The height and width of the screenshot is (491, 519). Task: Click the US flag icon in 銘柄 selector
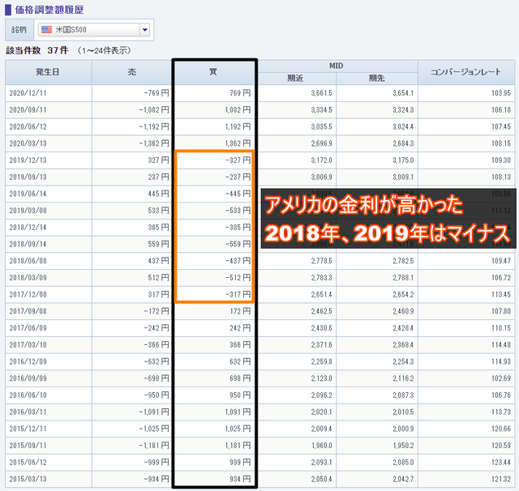46,30
